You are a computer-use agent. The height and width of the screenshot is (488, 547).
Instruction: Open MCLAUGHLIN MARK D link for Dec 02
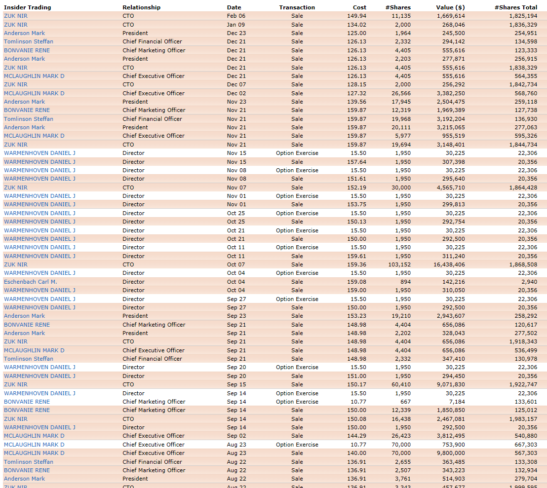pos(34,93)
